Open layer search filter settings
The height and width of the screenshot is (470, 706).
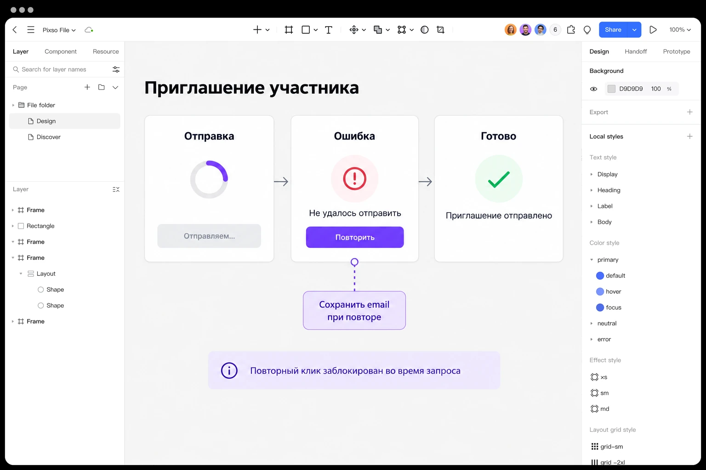pyautogui.click(x=116, y=69)
